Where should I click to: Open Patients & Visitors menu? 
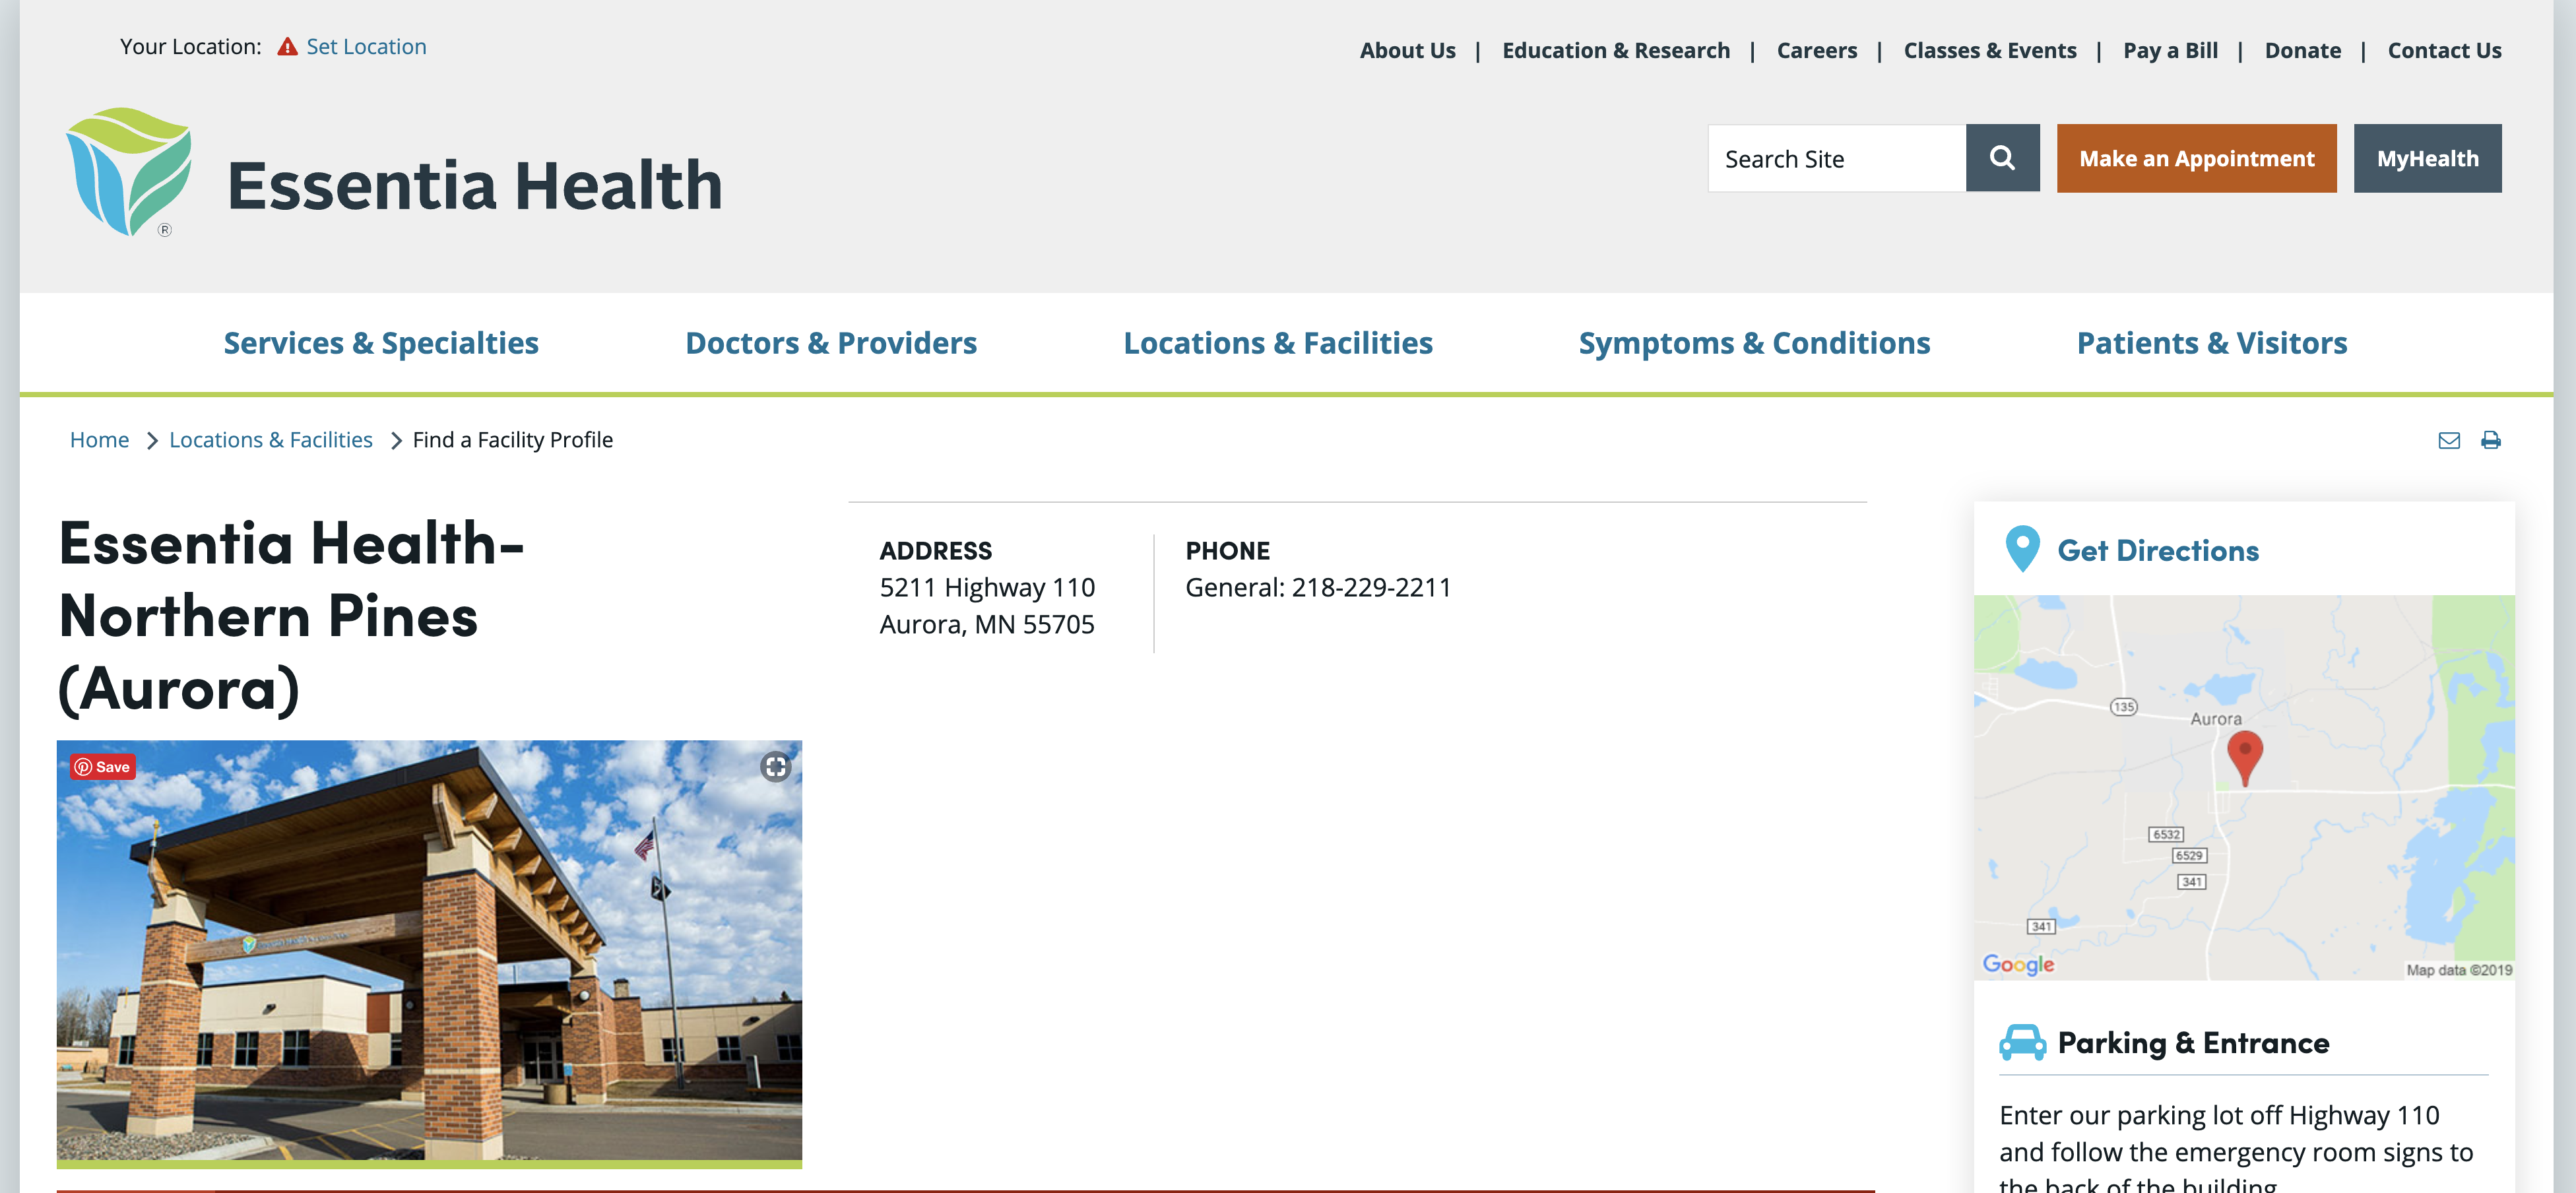[2211, 343]
